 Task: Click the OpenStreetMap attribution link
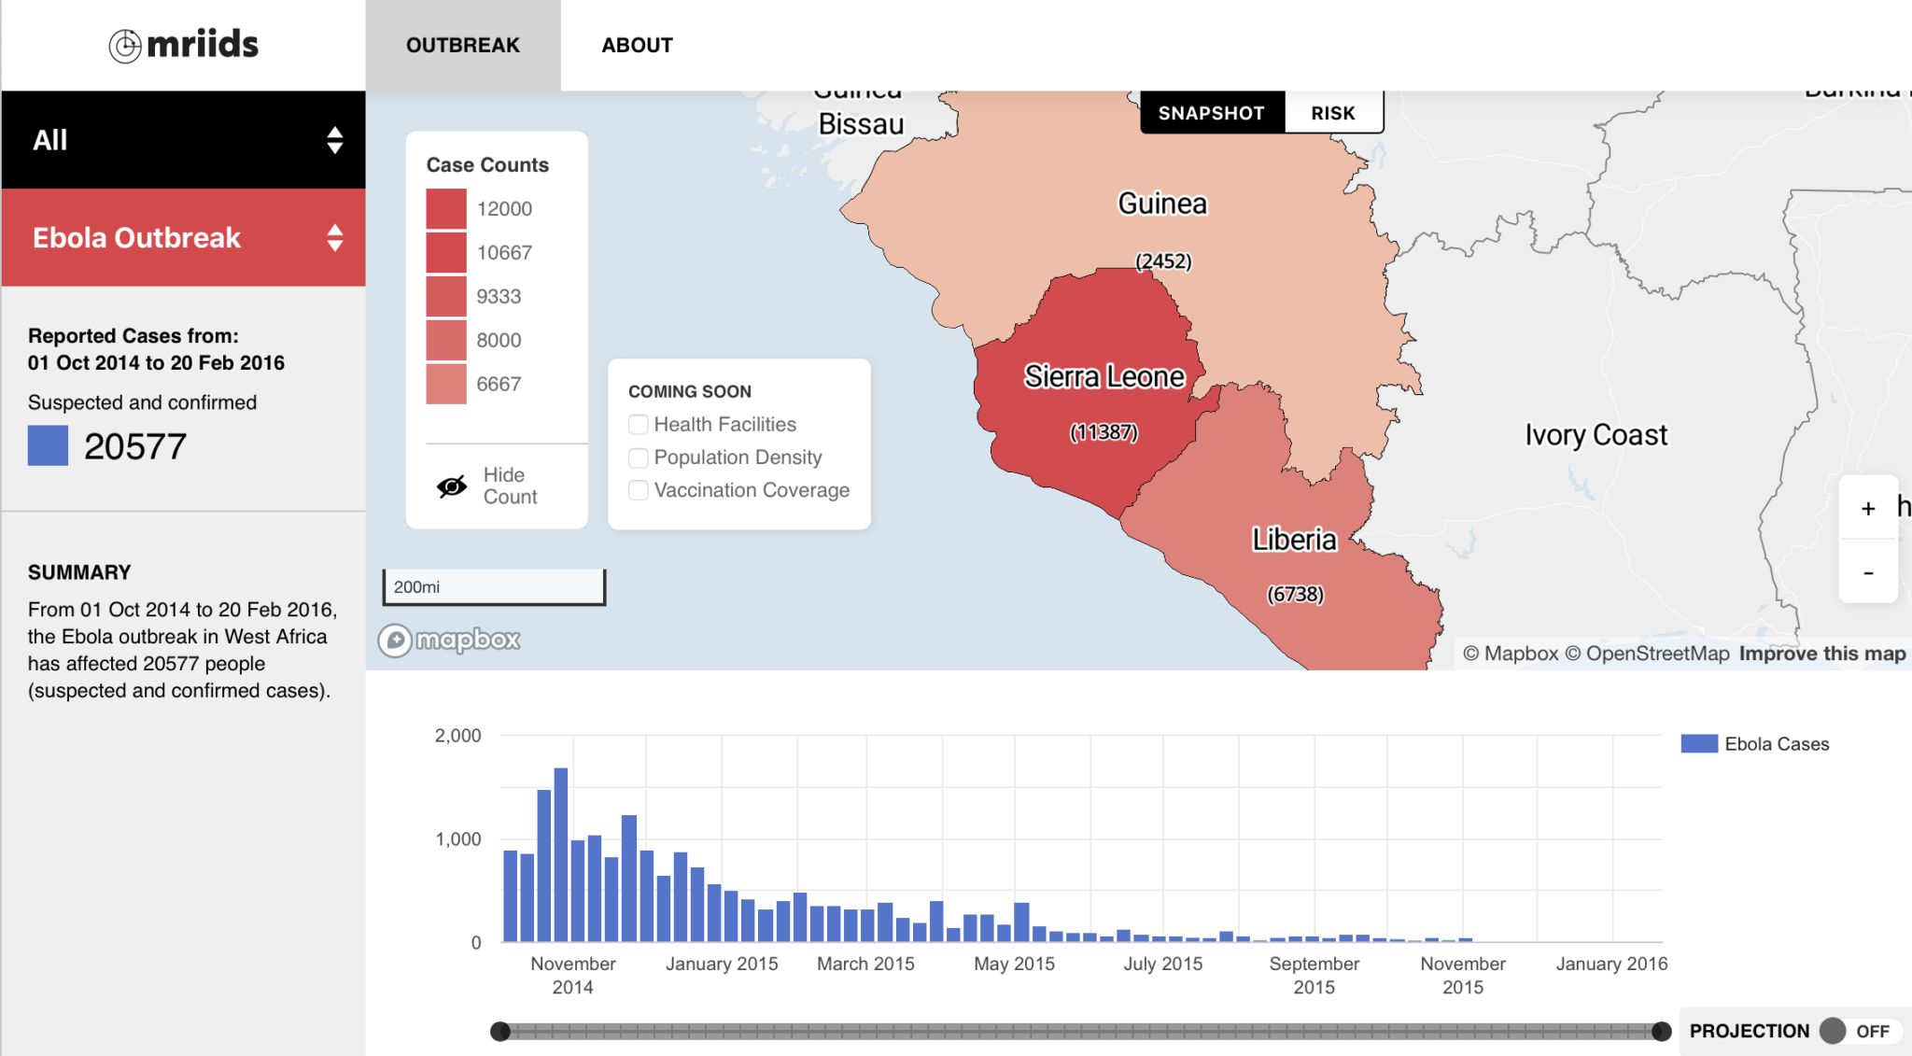tap(1655, 654)
